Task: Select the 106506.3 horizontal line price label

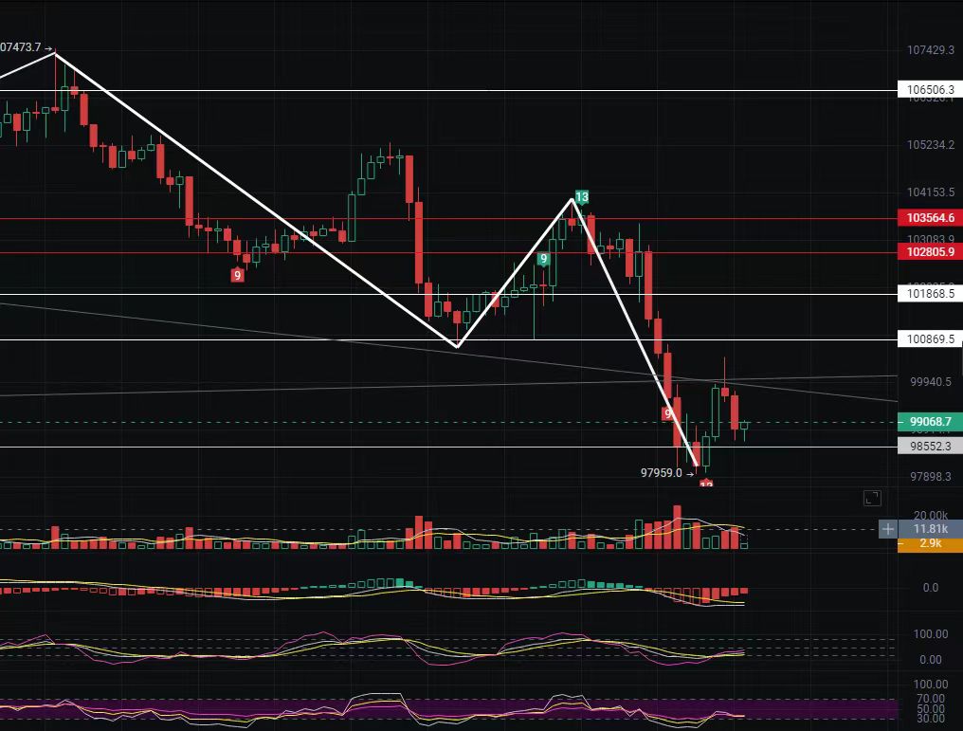Action: (x=929, y=90)
